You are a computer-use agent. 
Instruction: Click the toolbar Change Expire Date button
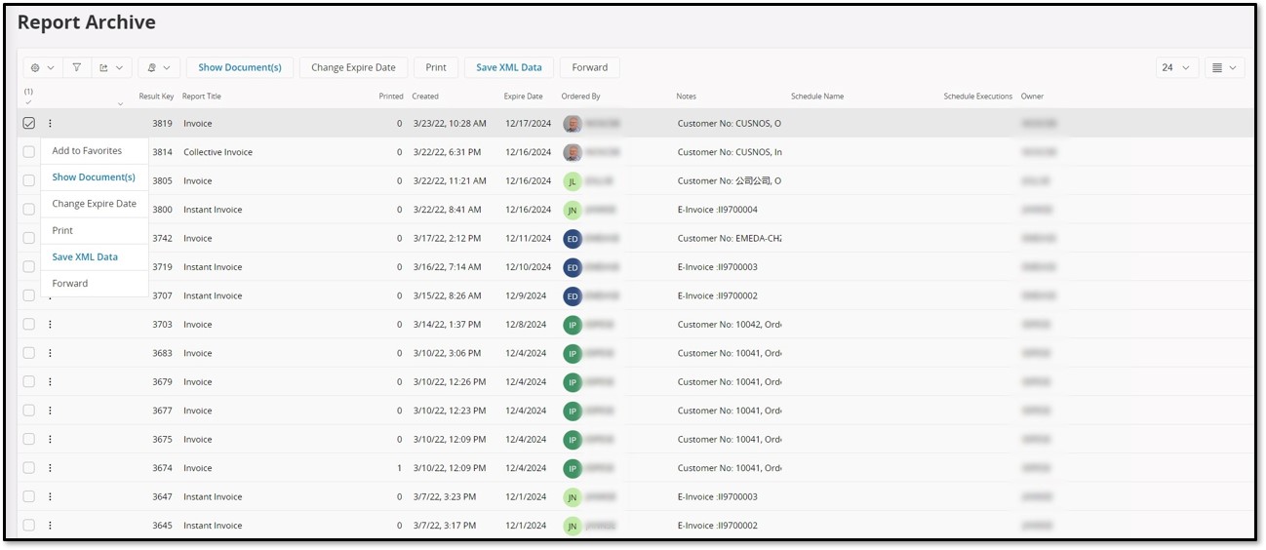(353, 67)
